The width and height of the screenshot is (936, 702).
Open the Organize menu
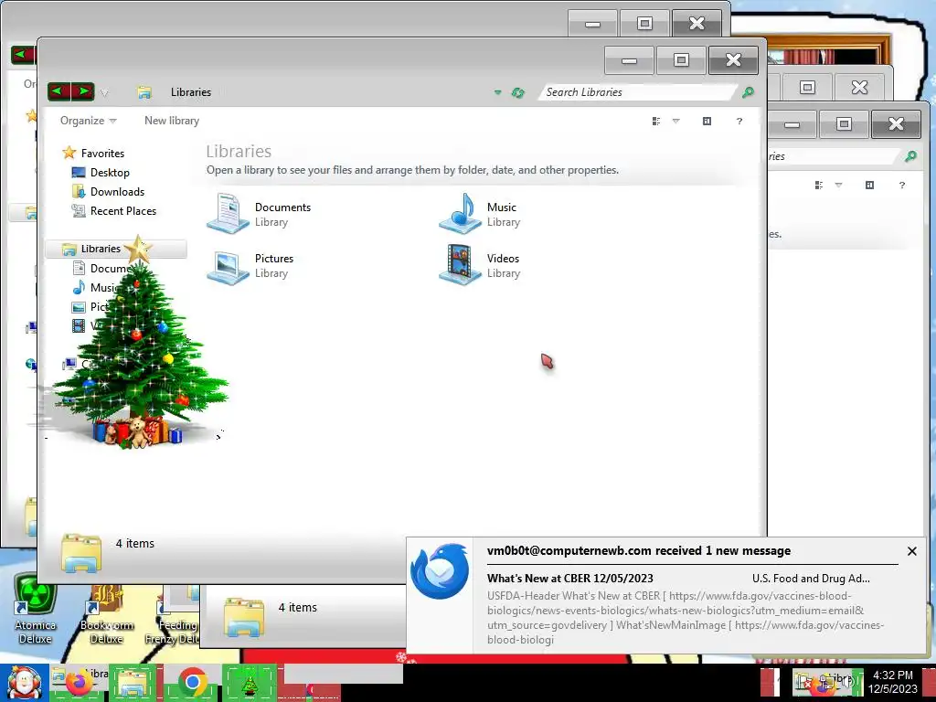[88, 121]
